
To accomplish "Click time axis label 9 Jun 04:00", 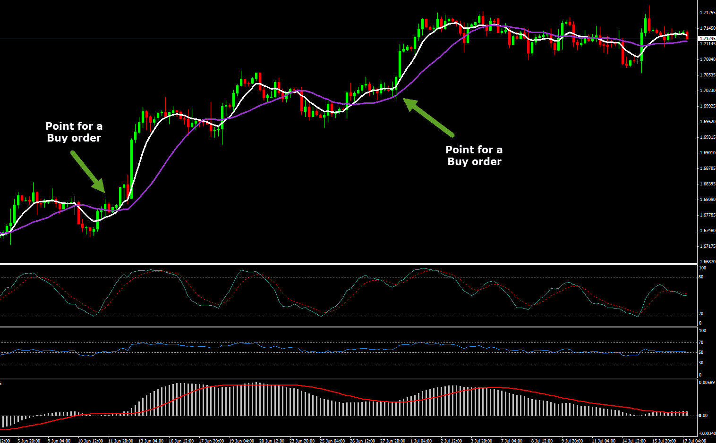I will [59, 441].
